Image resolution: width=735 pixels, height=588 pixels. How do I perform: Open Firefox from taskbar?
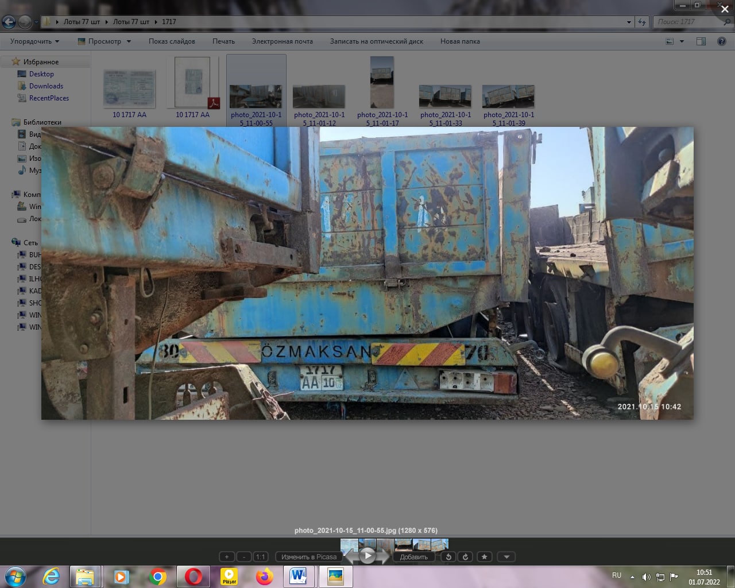(265, 577)
